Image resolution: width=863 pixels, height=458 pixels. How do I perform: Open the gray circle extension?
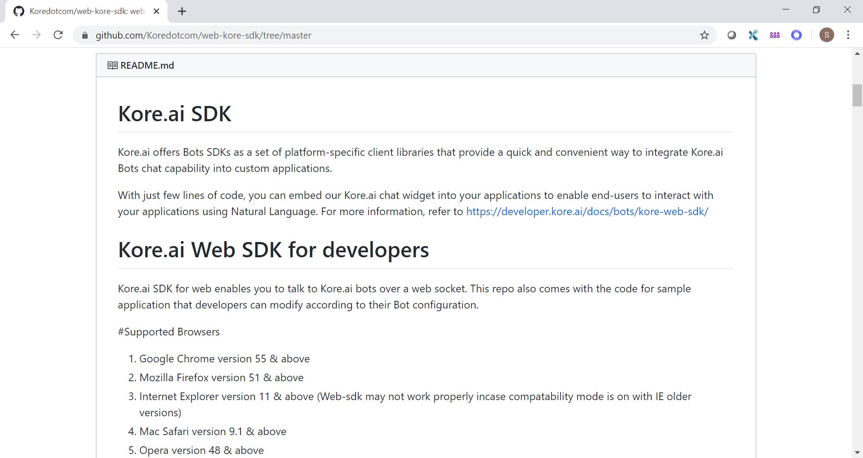(732, 35)
